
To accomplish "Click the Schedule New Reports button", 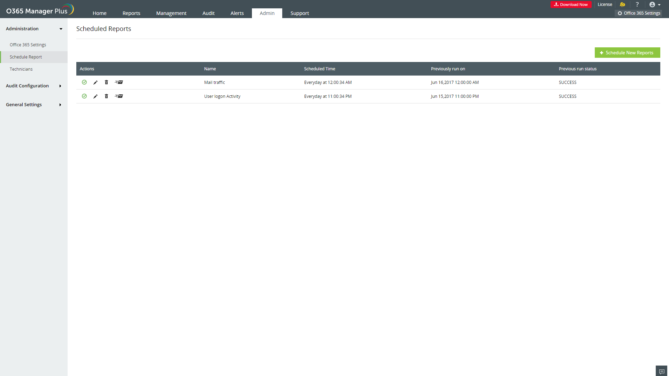I will (x=627, y=53).
